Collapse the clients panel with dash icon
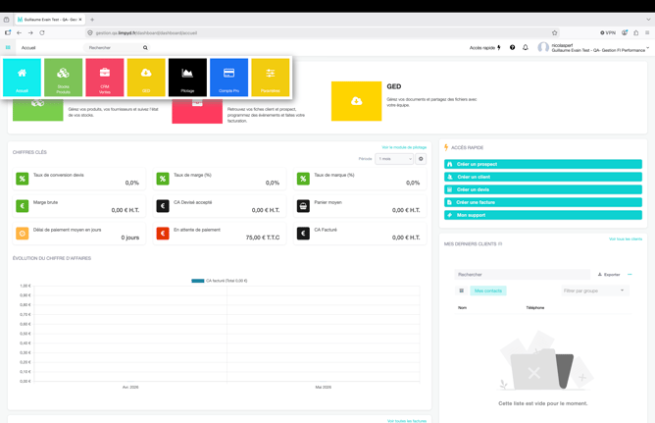 click(x=630, y=275)
